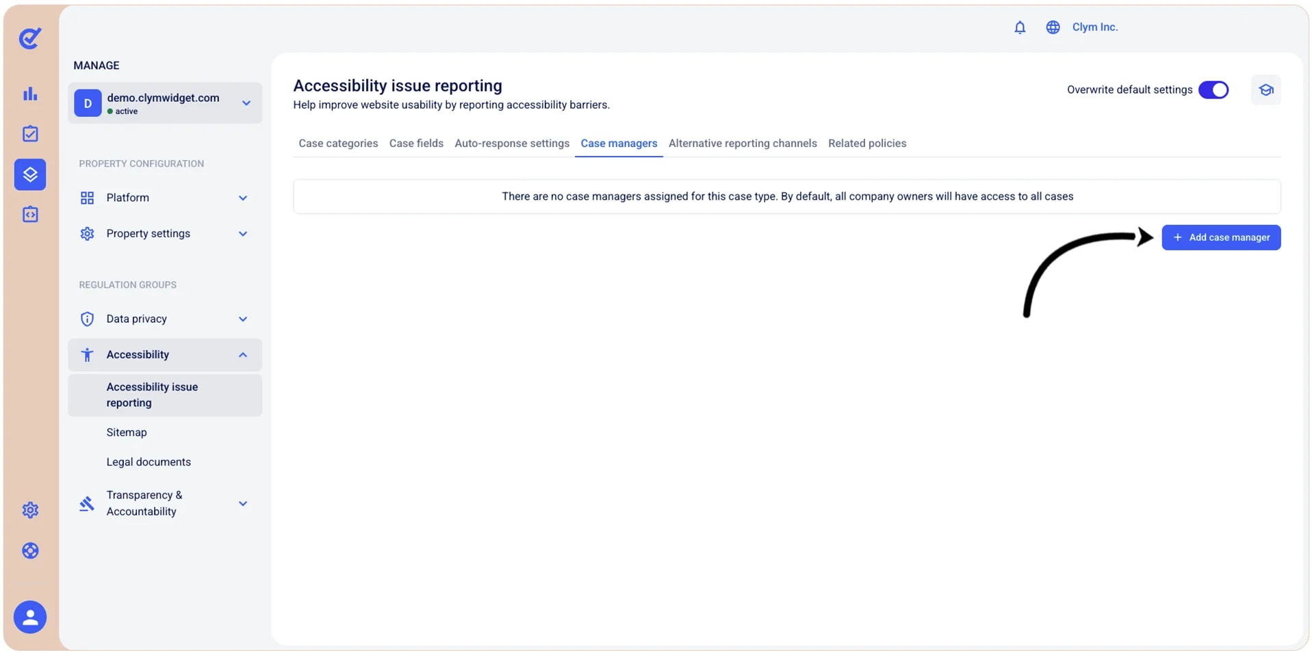Select Accessibility issue reporting sidebar item
The height and width of the screenshot is (653, 1312).
click(165, 395)
